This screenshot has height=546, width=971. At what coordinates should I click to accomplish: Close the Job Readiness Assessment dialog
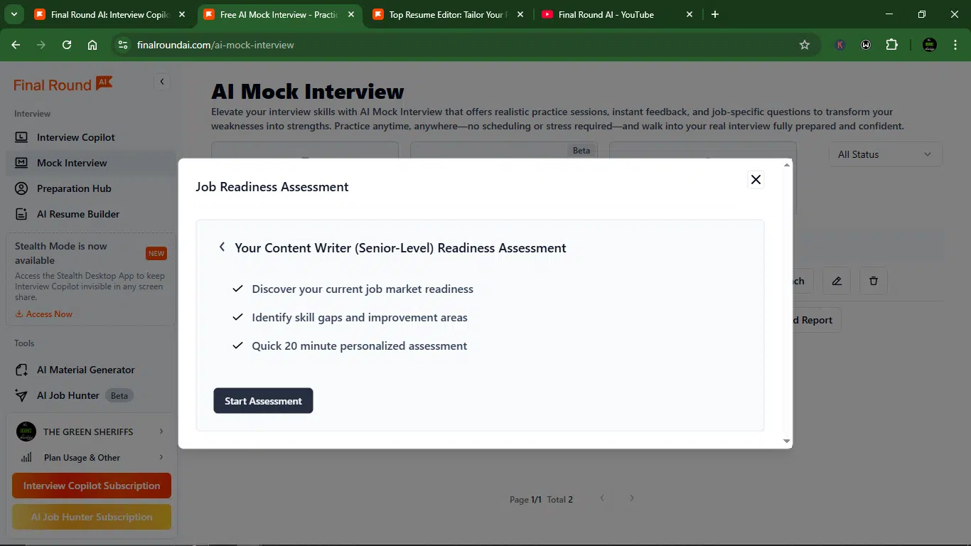coord(756,180)
